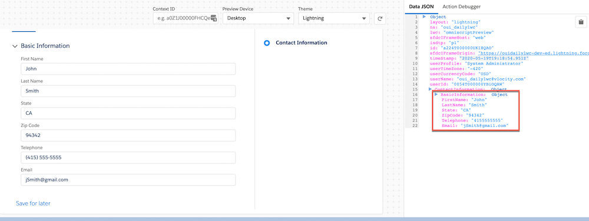Click the ns: "oui_dailylwc" JSON line
589x221 pixels.
click(454, 28)
